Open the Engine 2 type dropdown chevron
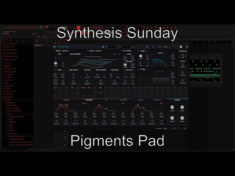Viewport: 235px width, 176px height. point(103,51)
